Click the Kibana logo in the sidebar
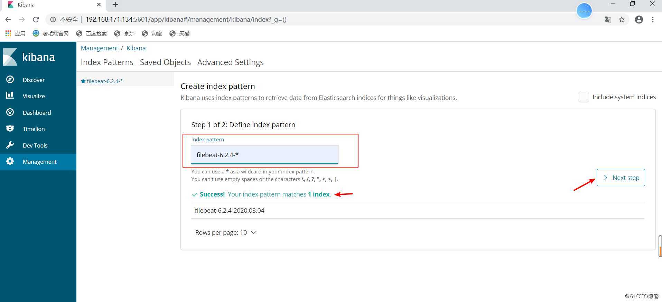The width and height of the screenshot is (662, 302). click(x=29, y=57)
